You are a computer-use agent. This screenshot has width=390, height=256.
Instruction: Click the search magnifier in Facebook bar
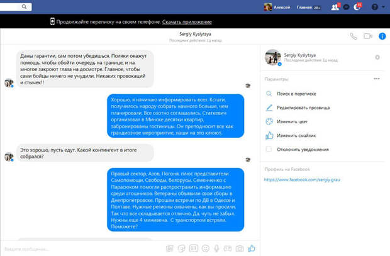point(24,7)
